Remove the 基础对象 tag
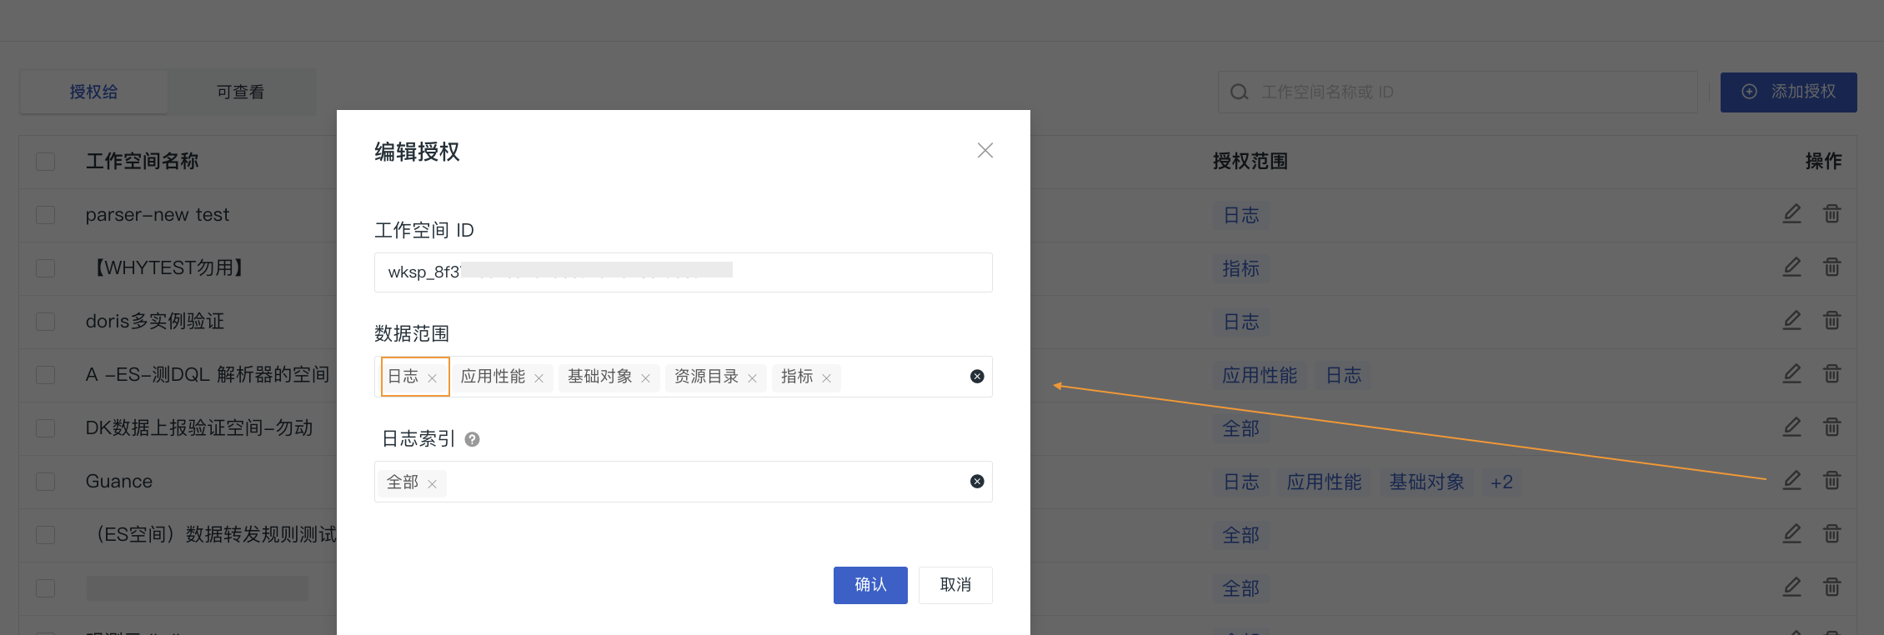The width and height of the screenshot is (1884, 635). pyautogui.click(x=645, y=378)
